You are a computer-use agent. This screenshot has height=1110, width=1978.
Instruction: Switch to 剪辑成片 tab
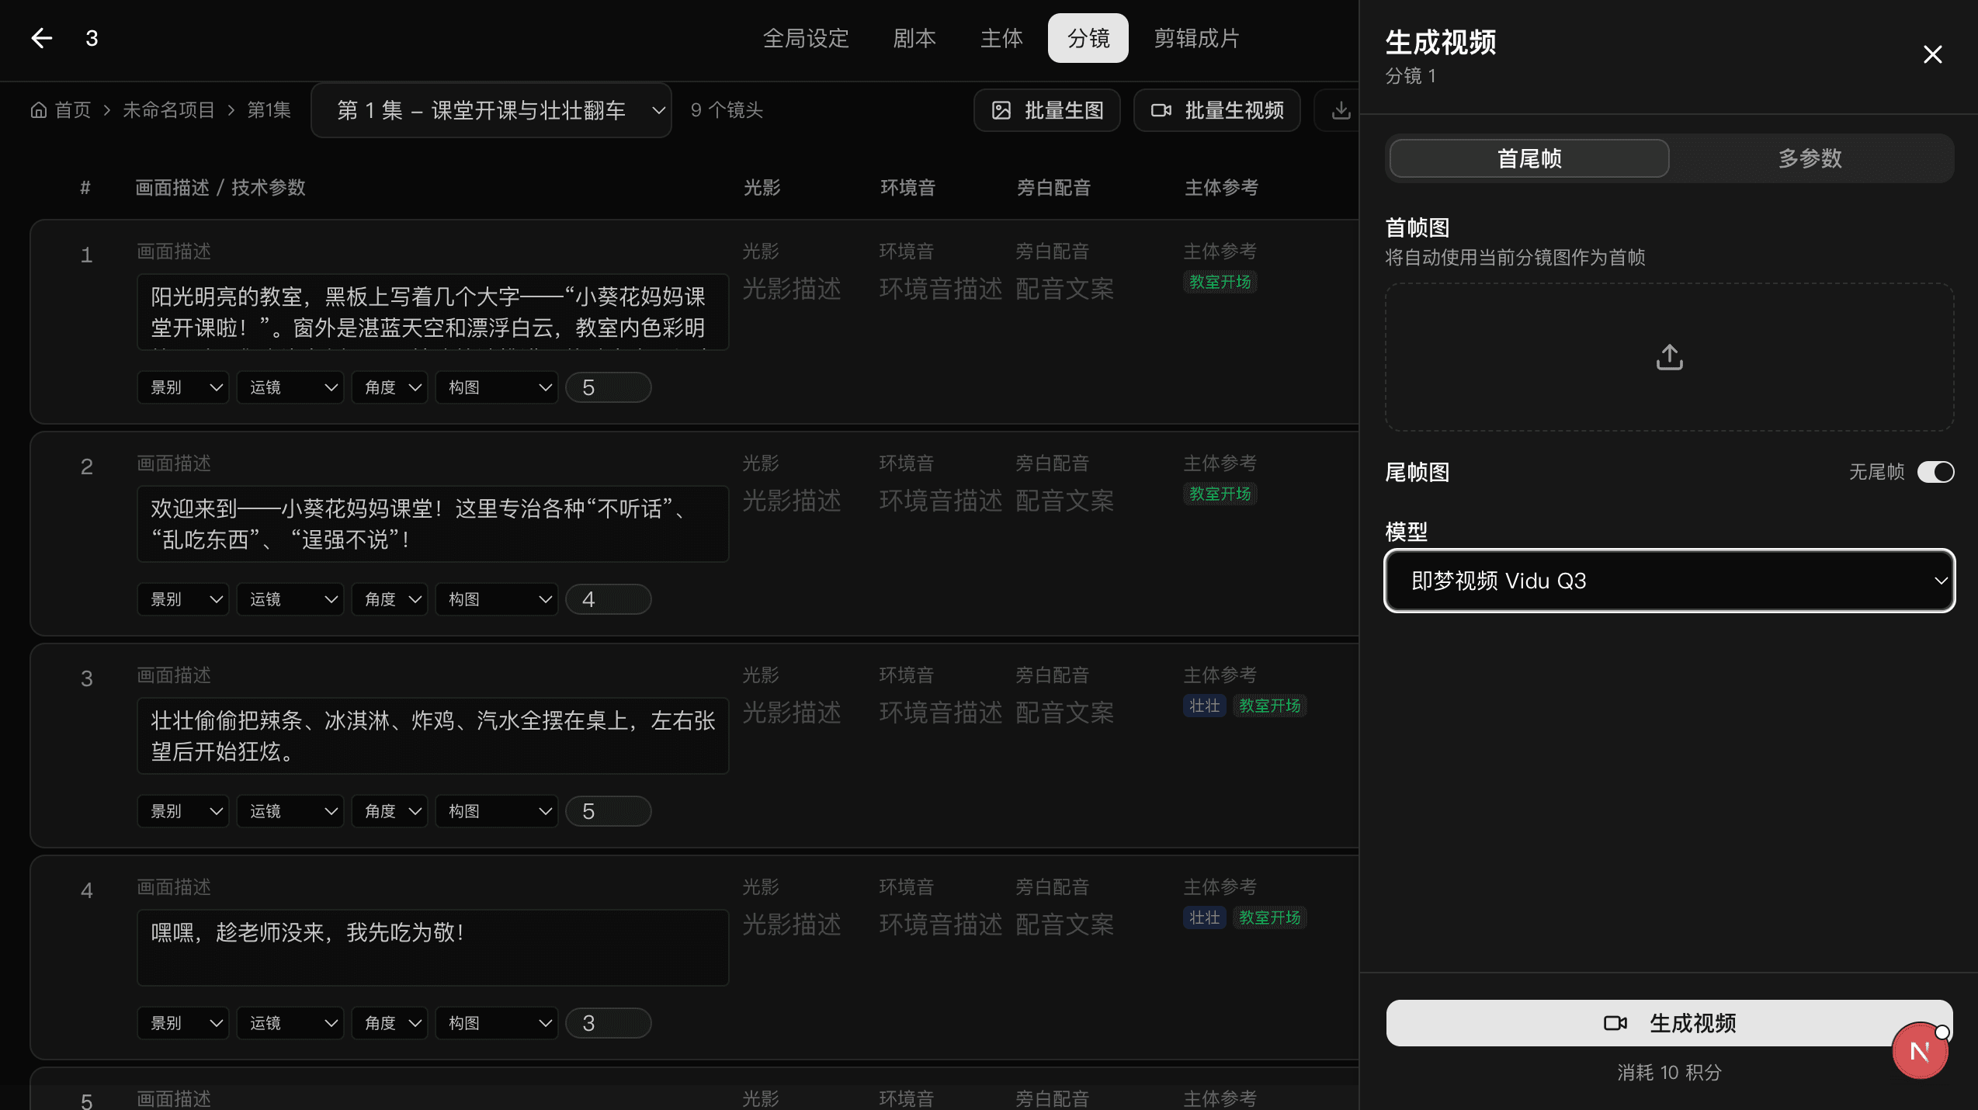[1196, 38]
